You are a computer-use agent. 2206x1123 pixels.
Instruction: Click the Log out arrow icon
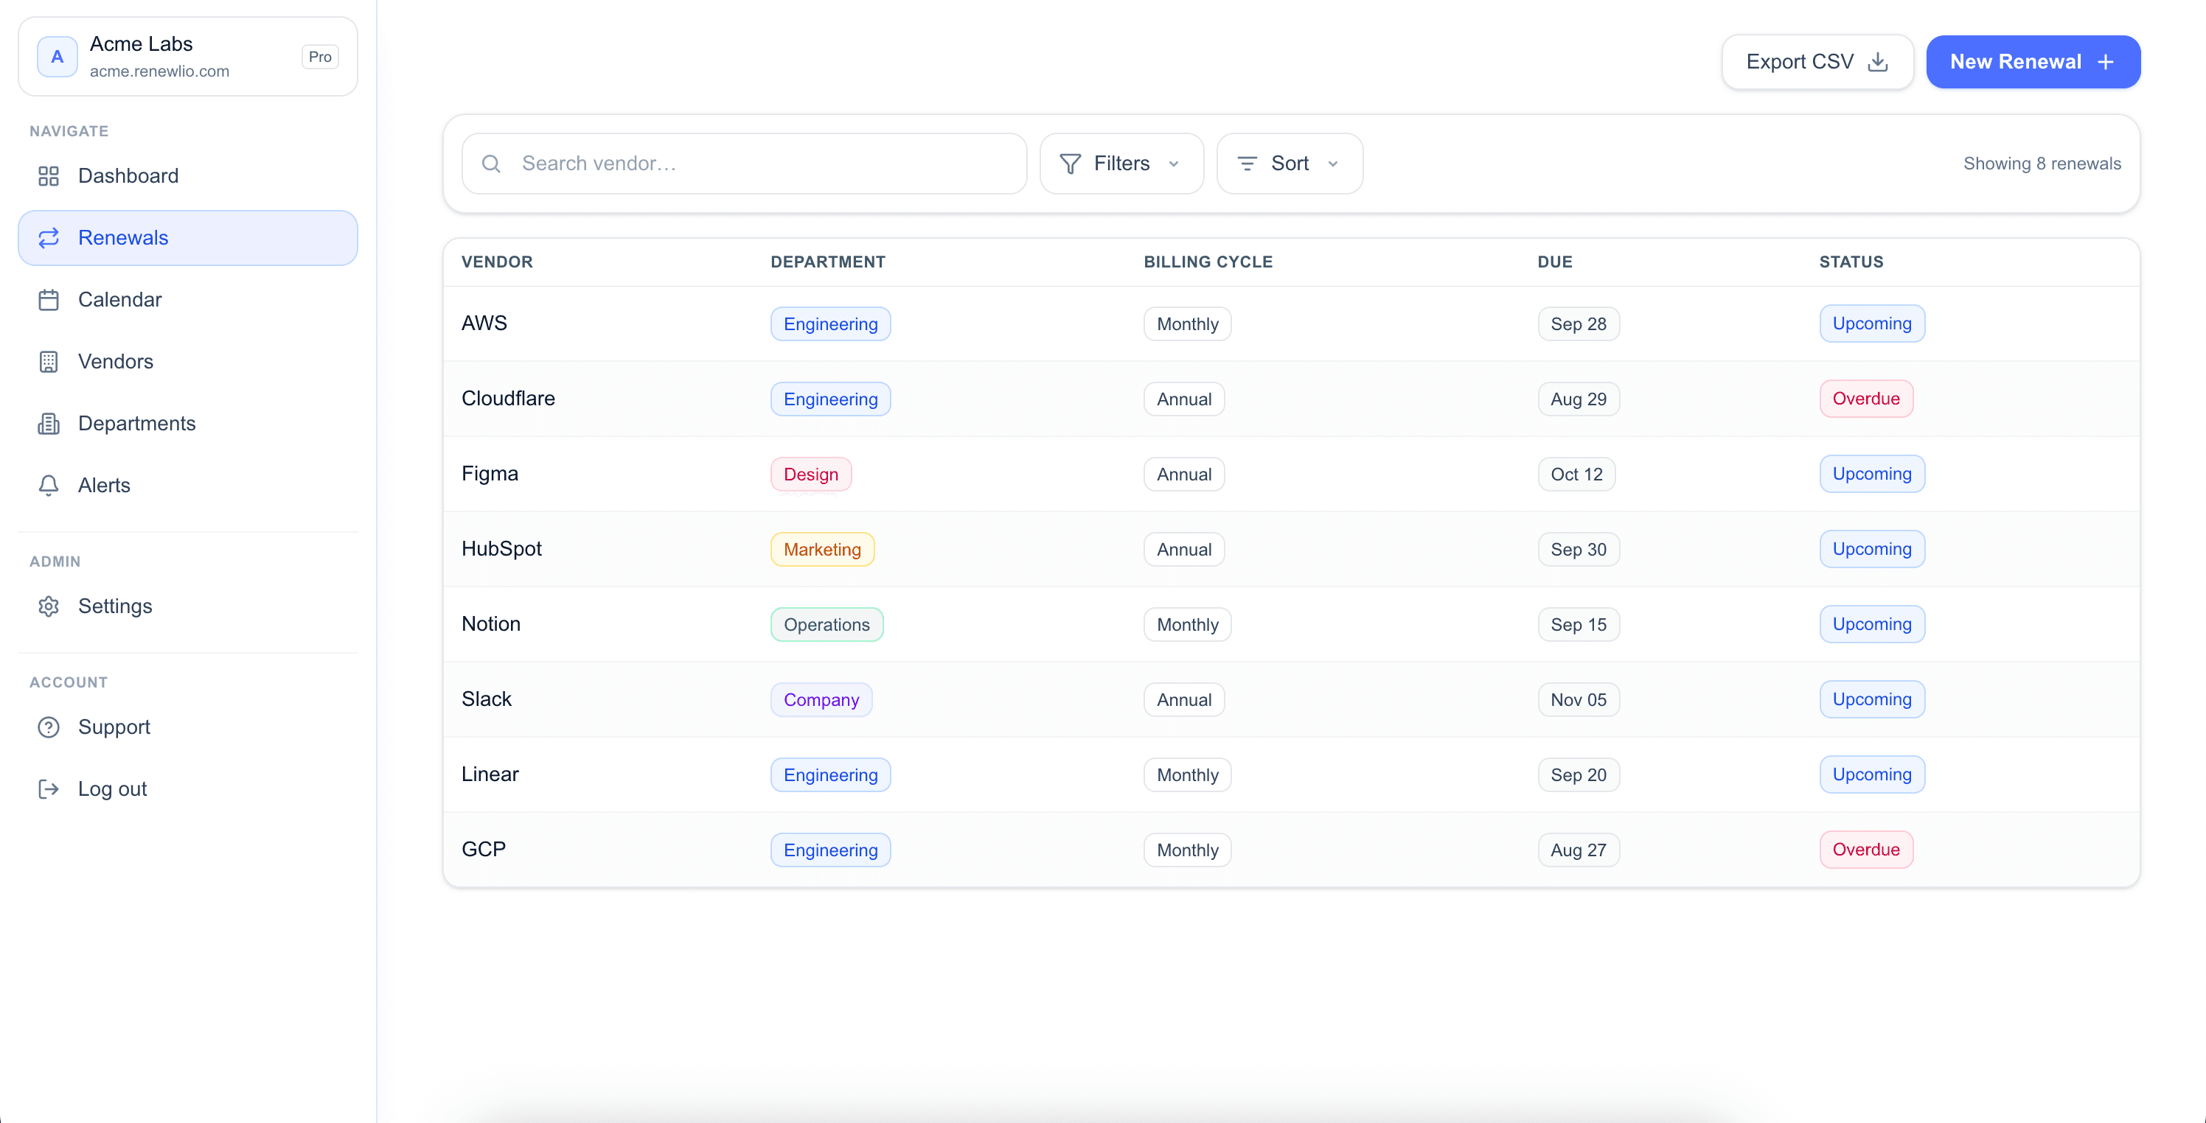(49, 788)
